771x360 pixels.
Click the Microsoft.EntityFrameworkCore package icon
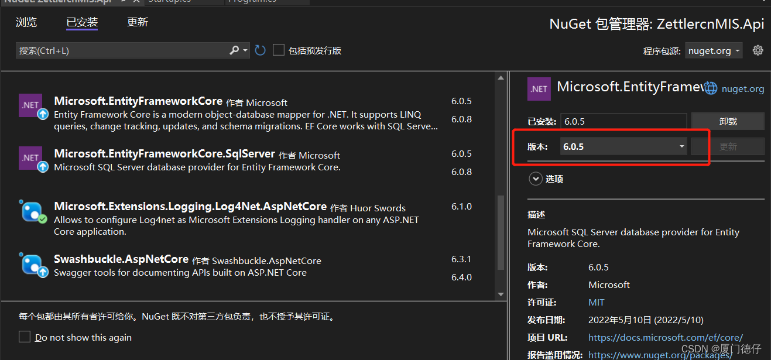pyautogui.click(x=30, y=105)
